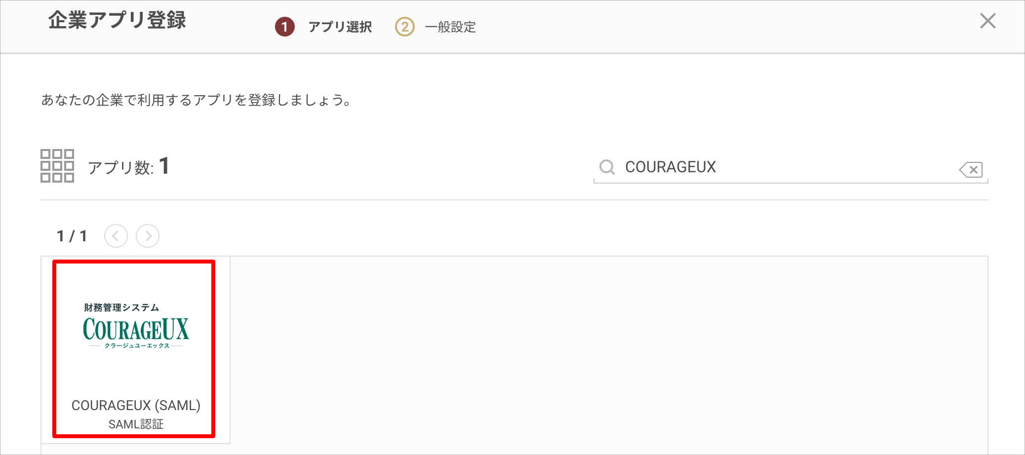Click the COURAGEUX green logo
Image resolution: width=1025 pixels, height=455 pixels.
[136, 329]
